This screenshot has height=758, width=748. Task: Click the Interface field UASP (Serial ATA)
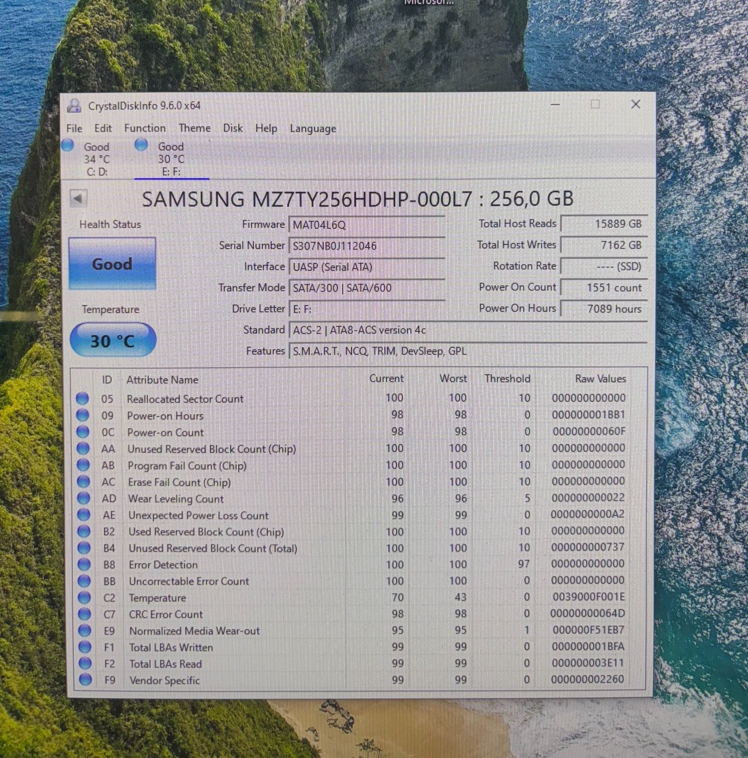(367, 267)
